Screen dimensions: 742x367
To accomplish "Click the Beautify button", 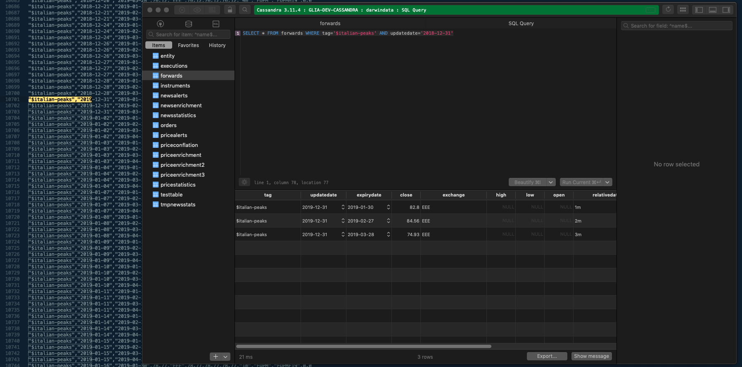I will point(527,182).
